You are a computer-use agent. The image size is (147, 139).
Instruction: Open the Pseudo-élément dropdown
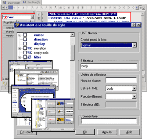tap(135, 96)
